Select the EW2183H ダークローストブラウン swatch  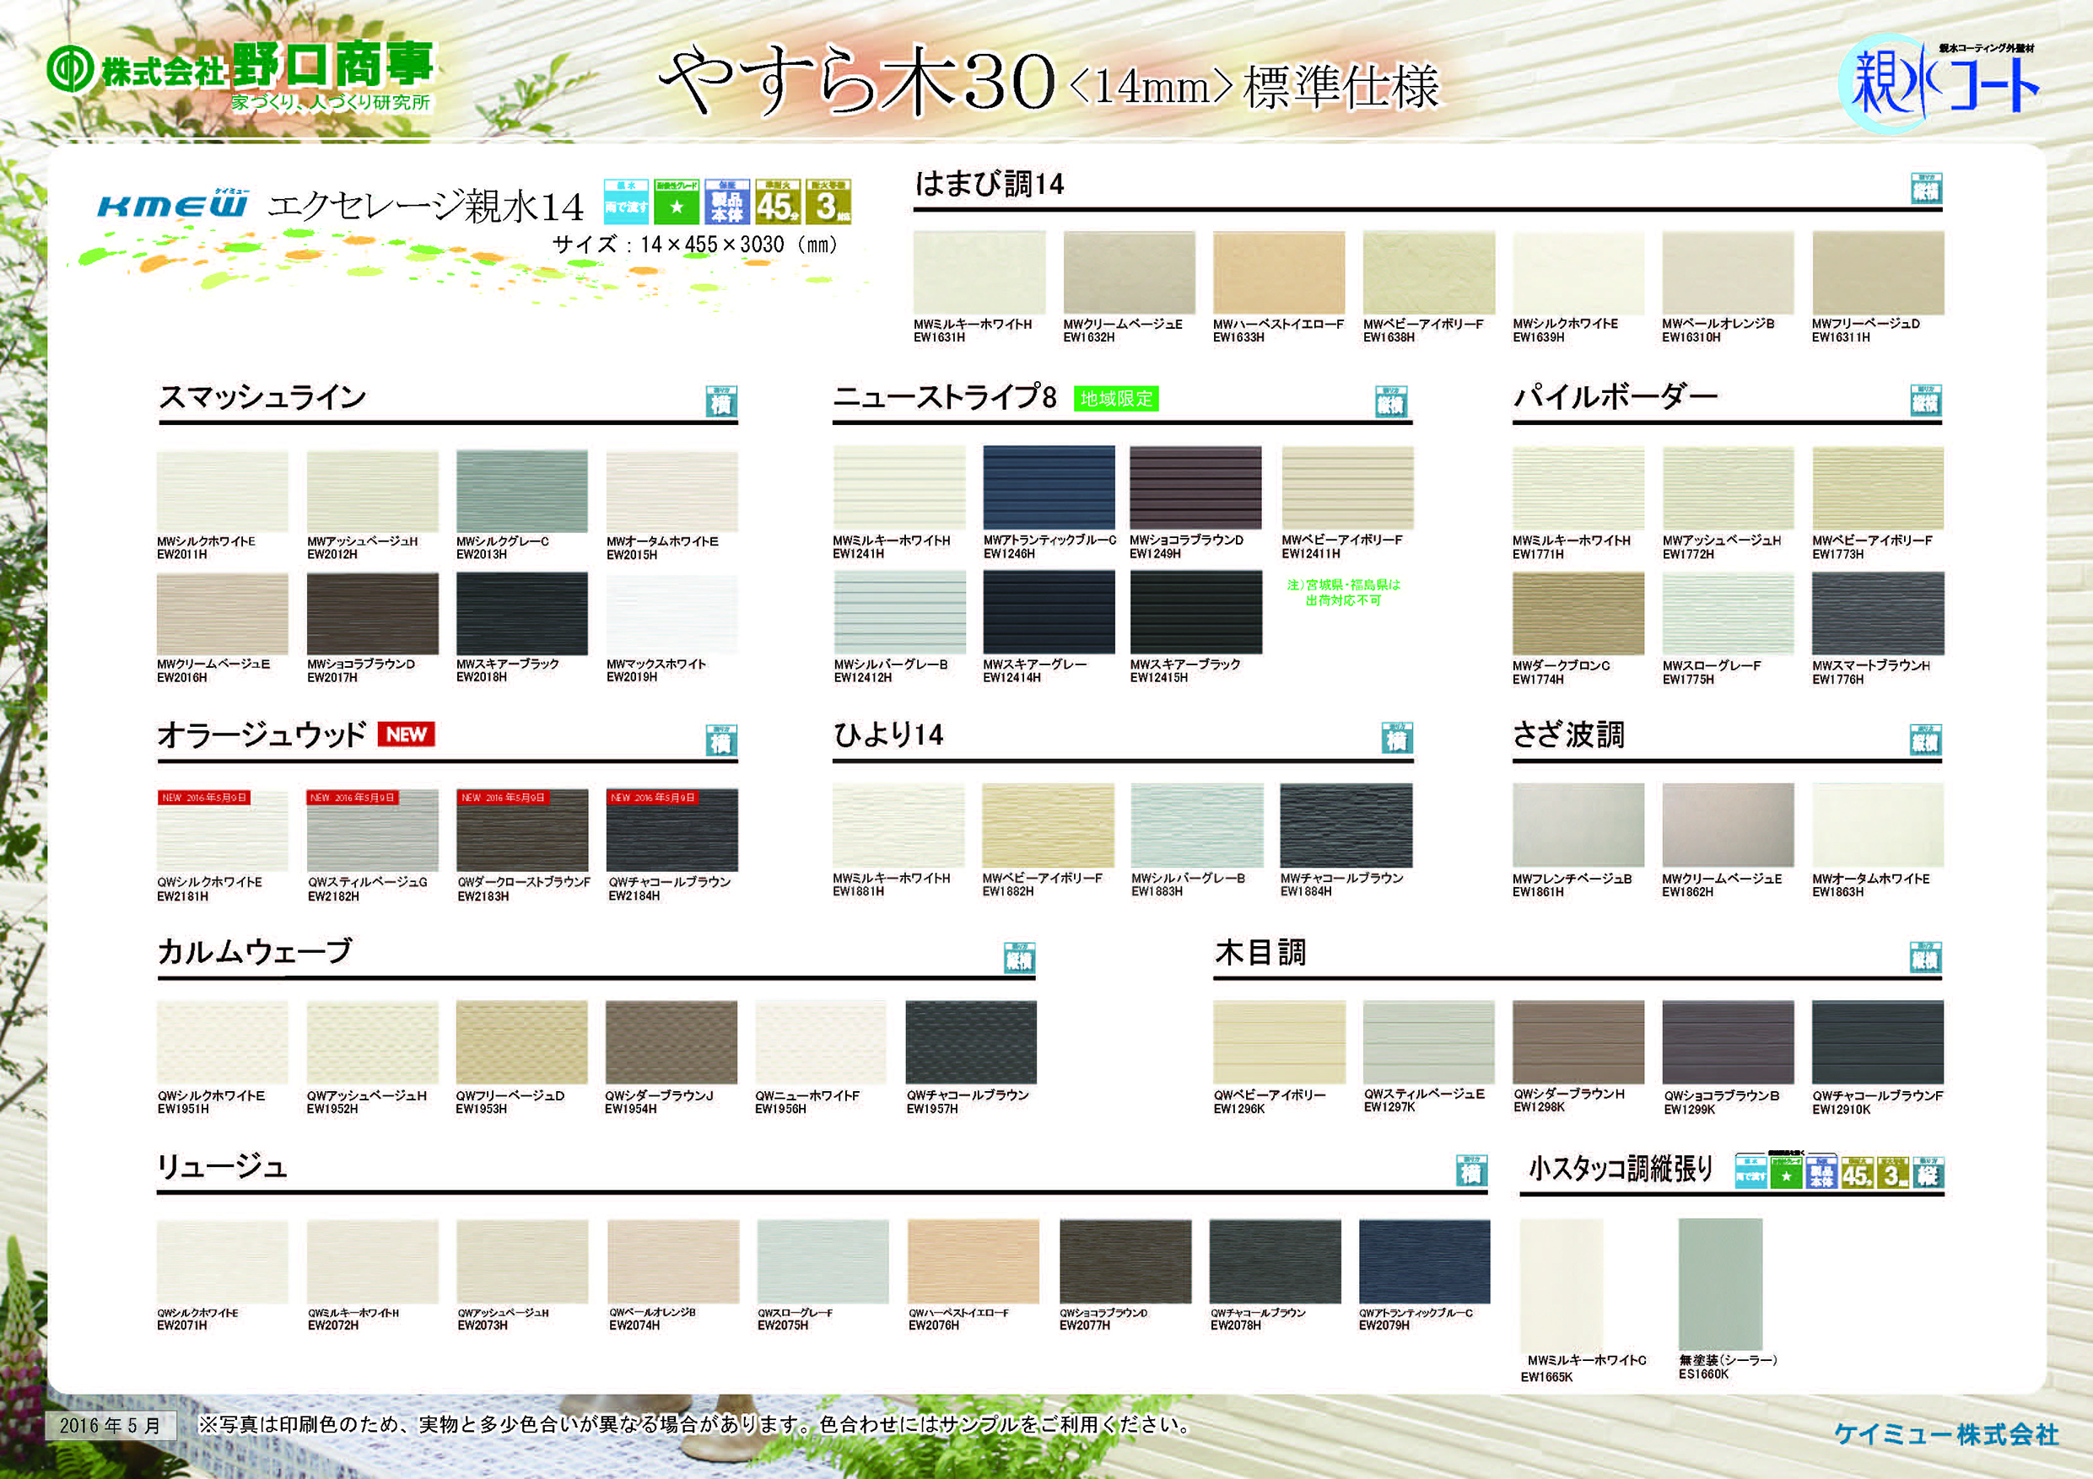(x=522, y=831)
